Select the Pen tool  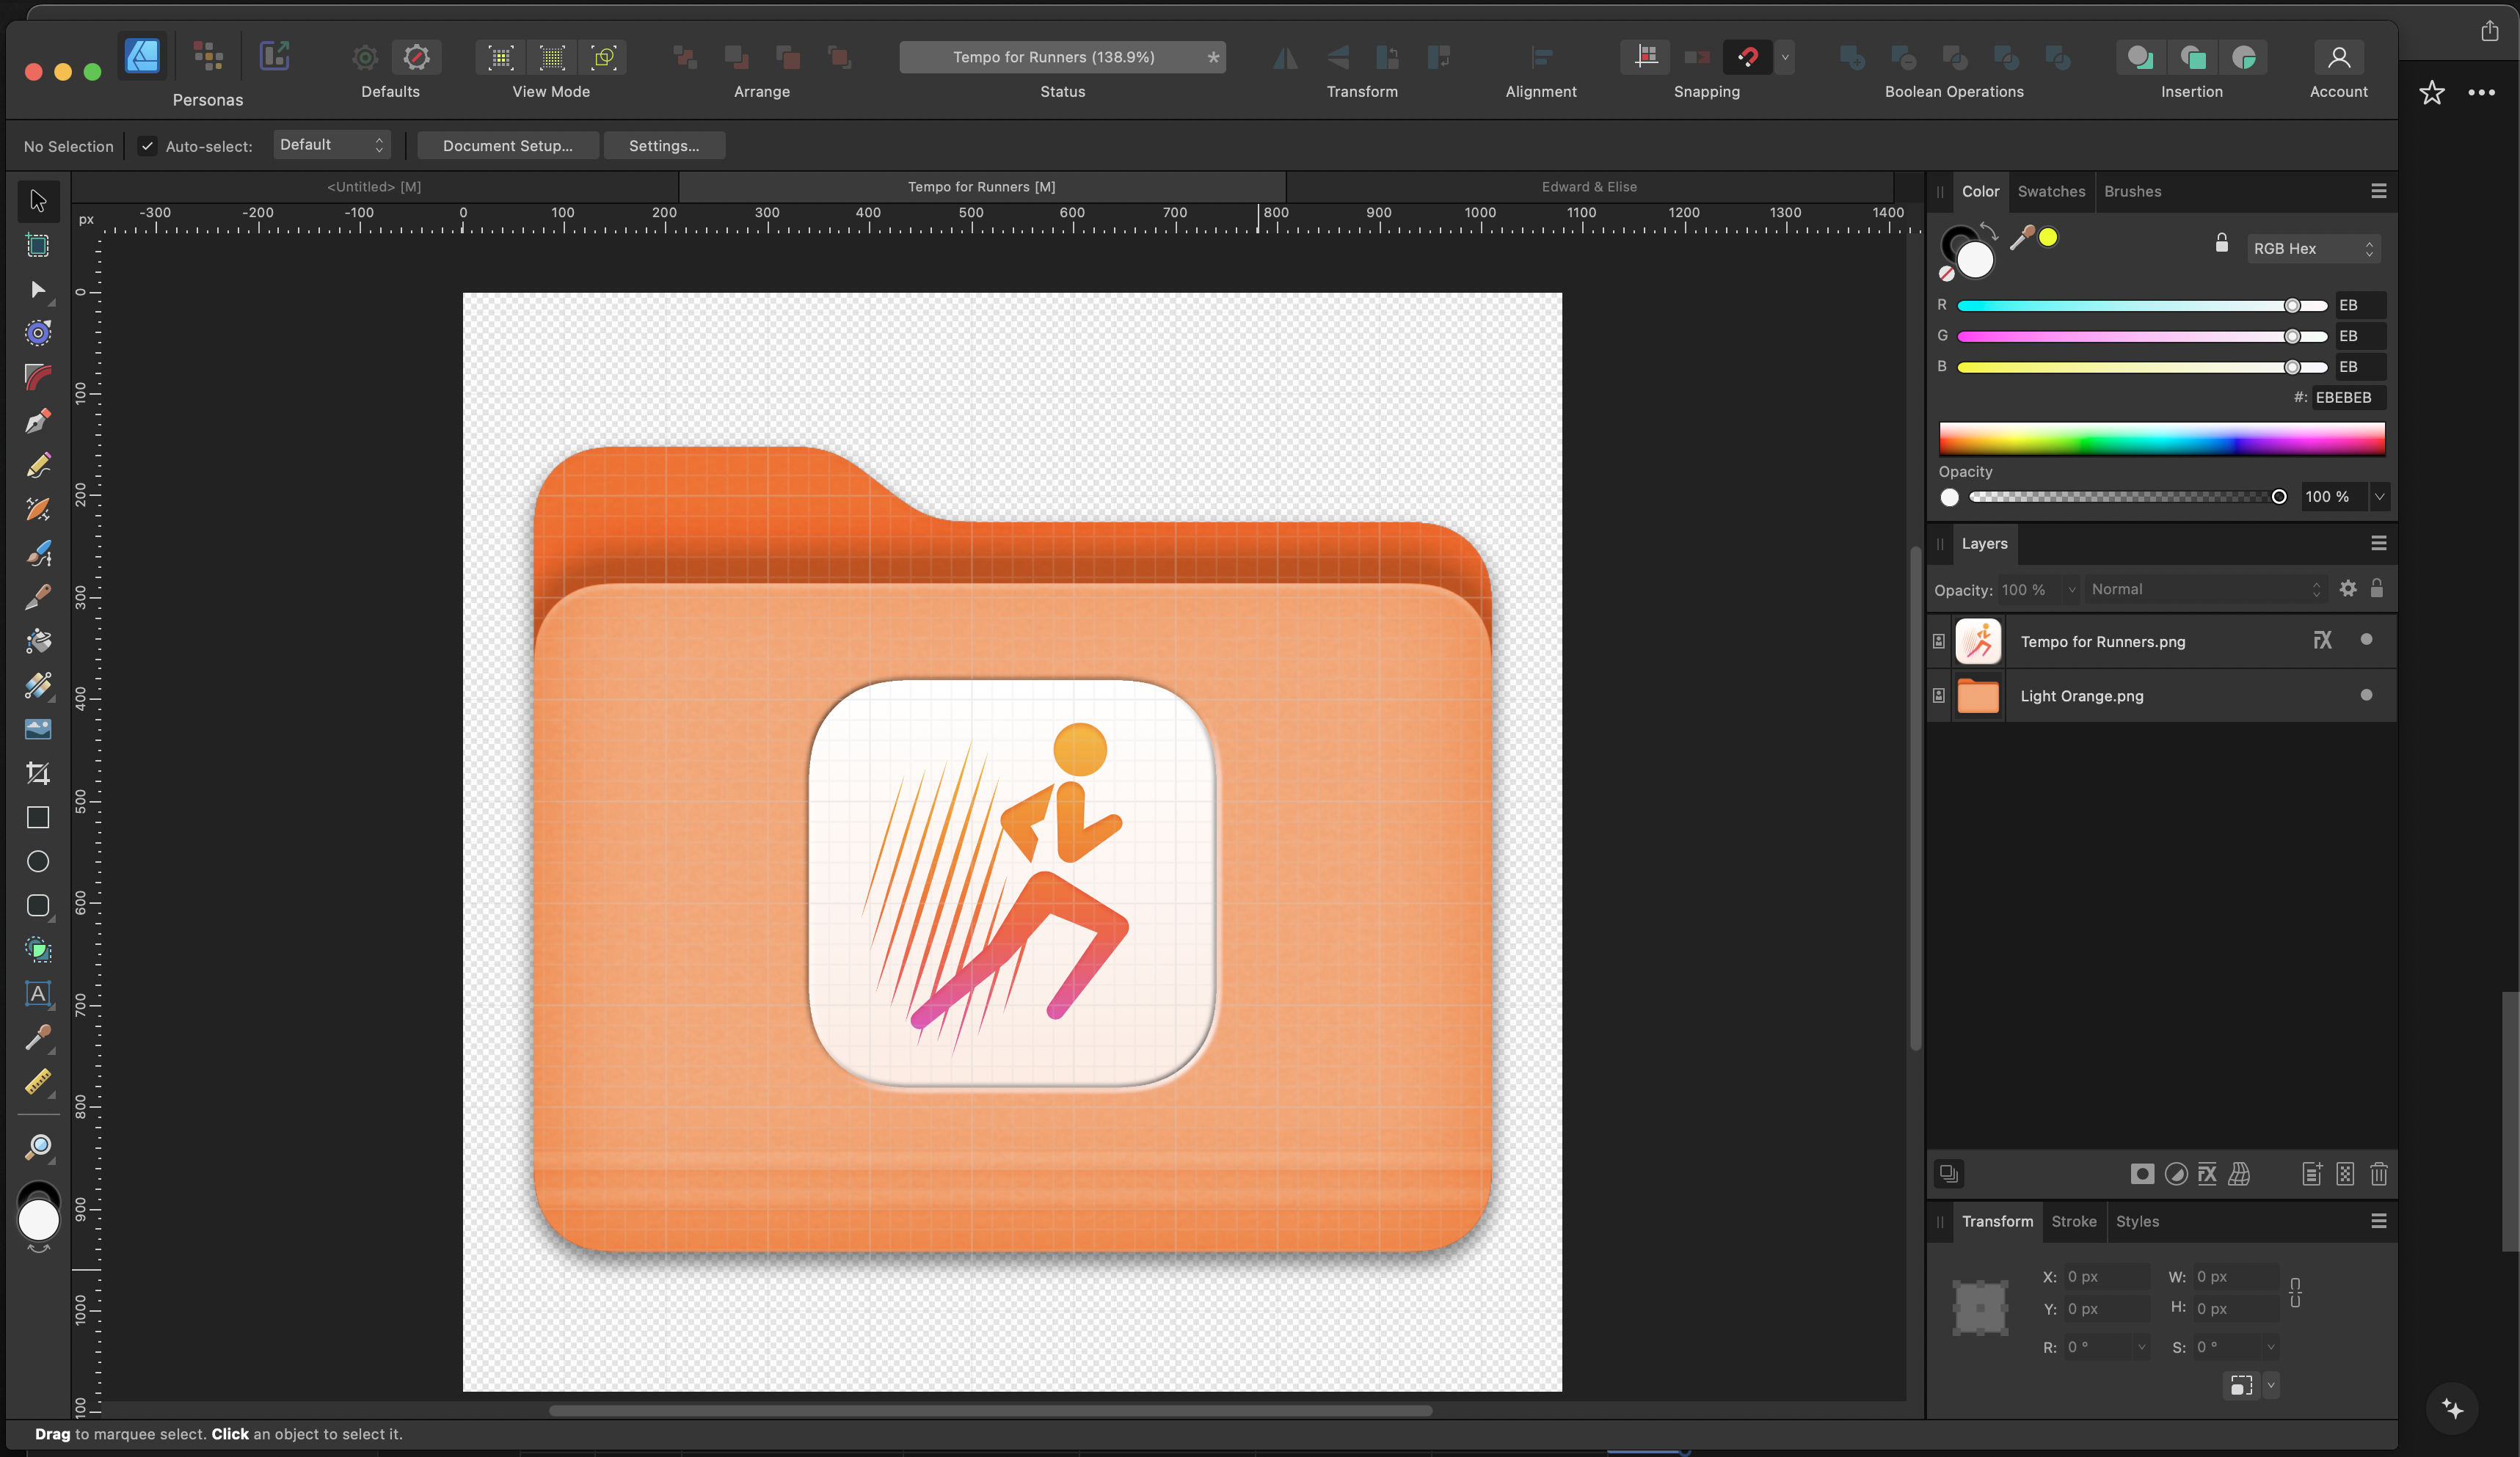38,421
